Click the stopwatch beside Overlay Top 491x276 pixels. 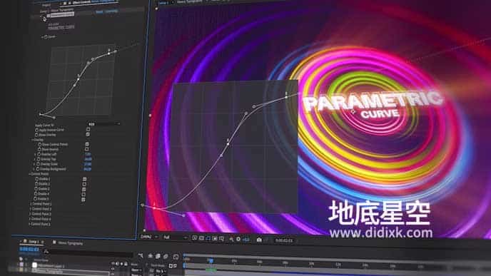point(39,159)
